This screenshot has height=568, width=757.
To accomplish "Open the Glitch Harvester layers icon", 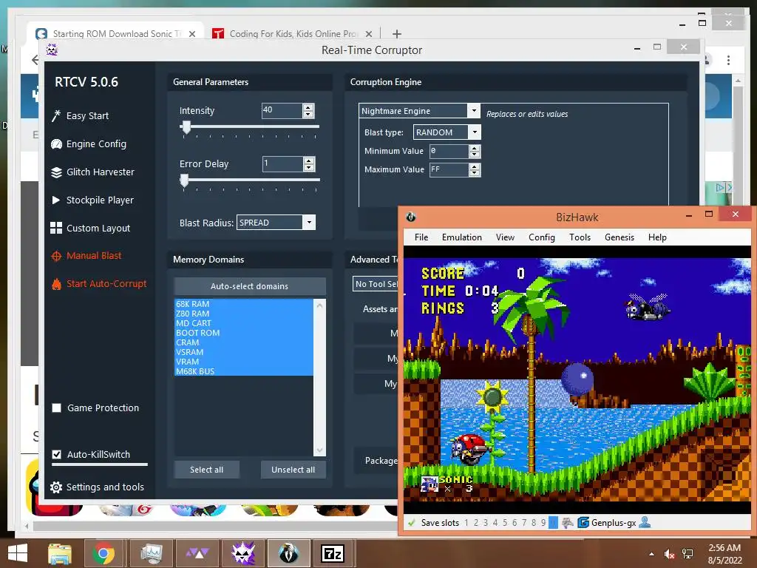I will (56, 172).
